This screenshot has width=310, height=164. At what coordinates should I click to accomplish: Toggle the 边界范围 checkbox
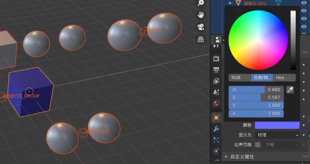(x=258, y=145)
